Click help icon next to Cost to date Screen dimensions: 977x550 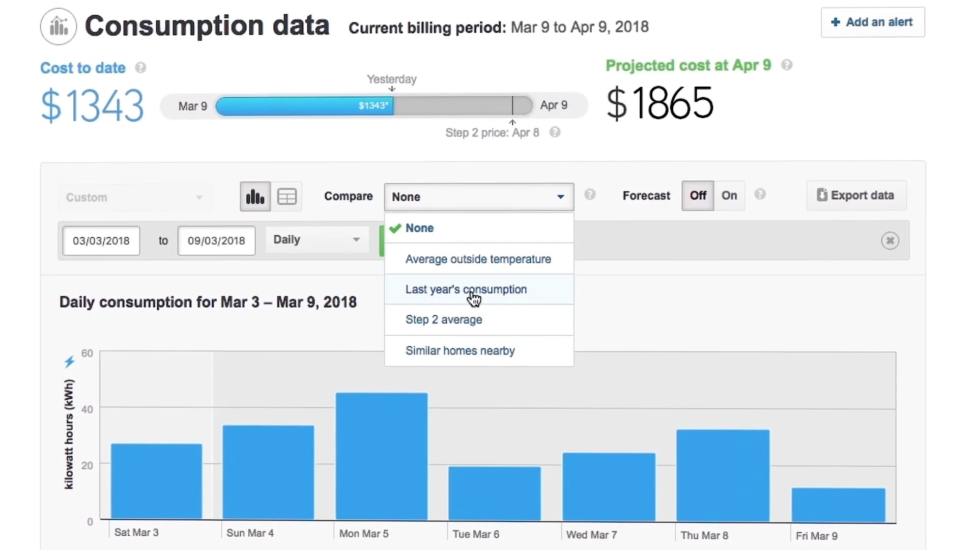(140, 68)
